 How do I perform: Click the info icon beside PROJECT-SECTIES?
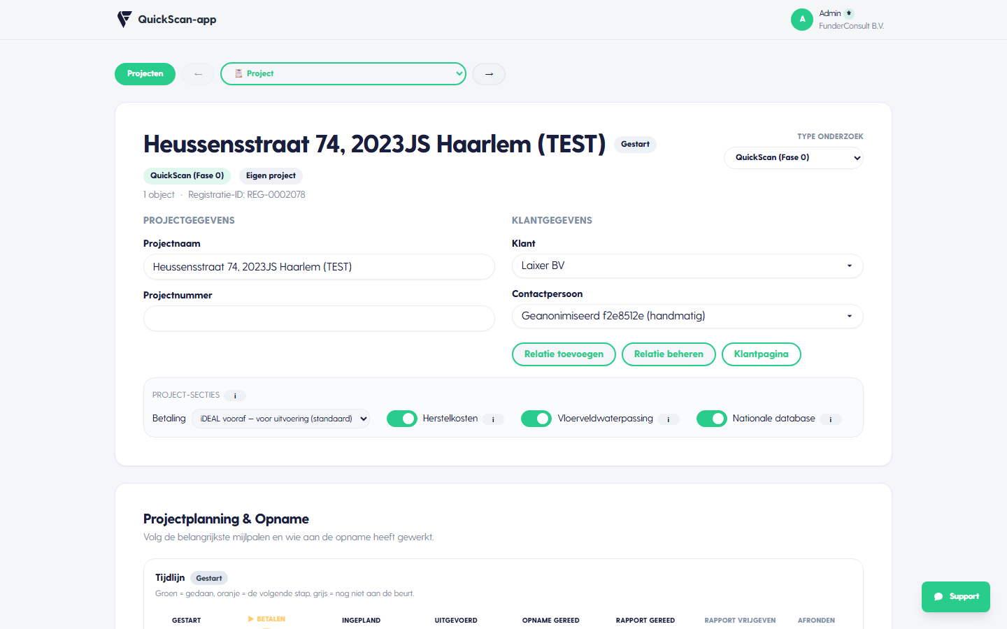click(235, 396)
